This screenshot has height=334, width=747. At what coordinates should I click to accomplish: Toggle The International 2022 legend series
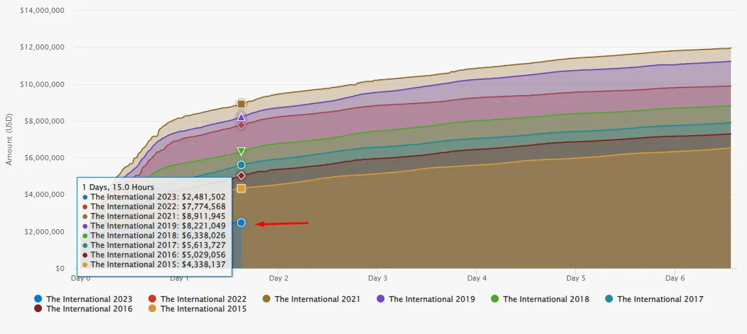tap(197, 299)
